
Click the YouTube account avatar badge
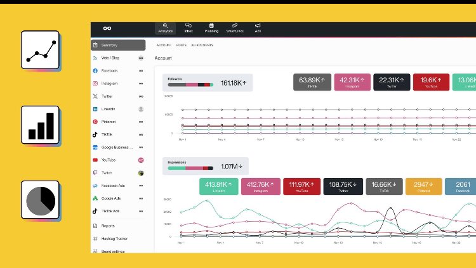click(x=141, y=160)
